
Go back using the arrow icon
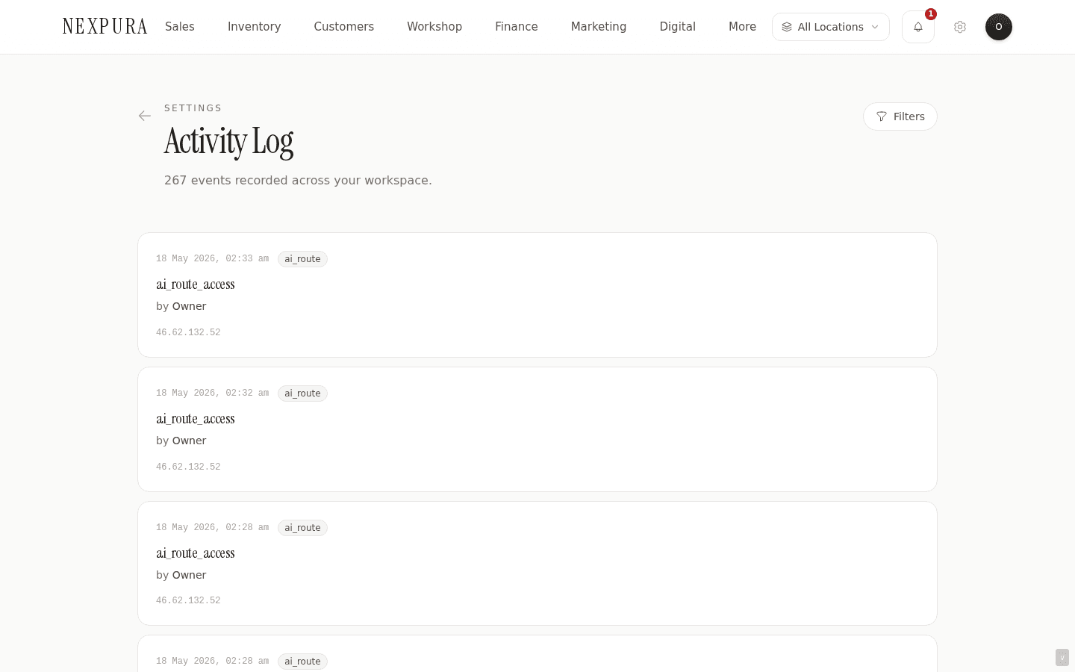tap(145, 116)
